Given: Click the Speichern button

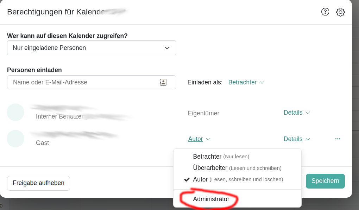Looking at the screenshot, I should [x=325, y=181].
